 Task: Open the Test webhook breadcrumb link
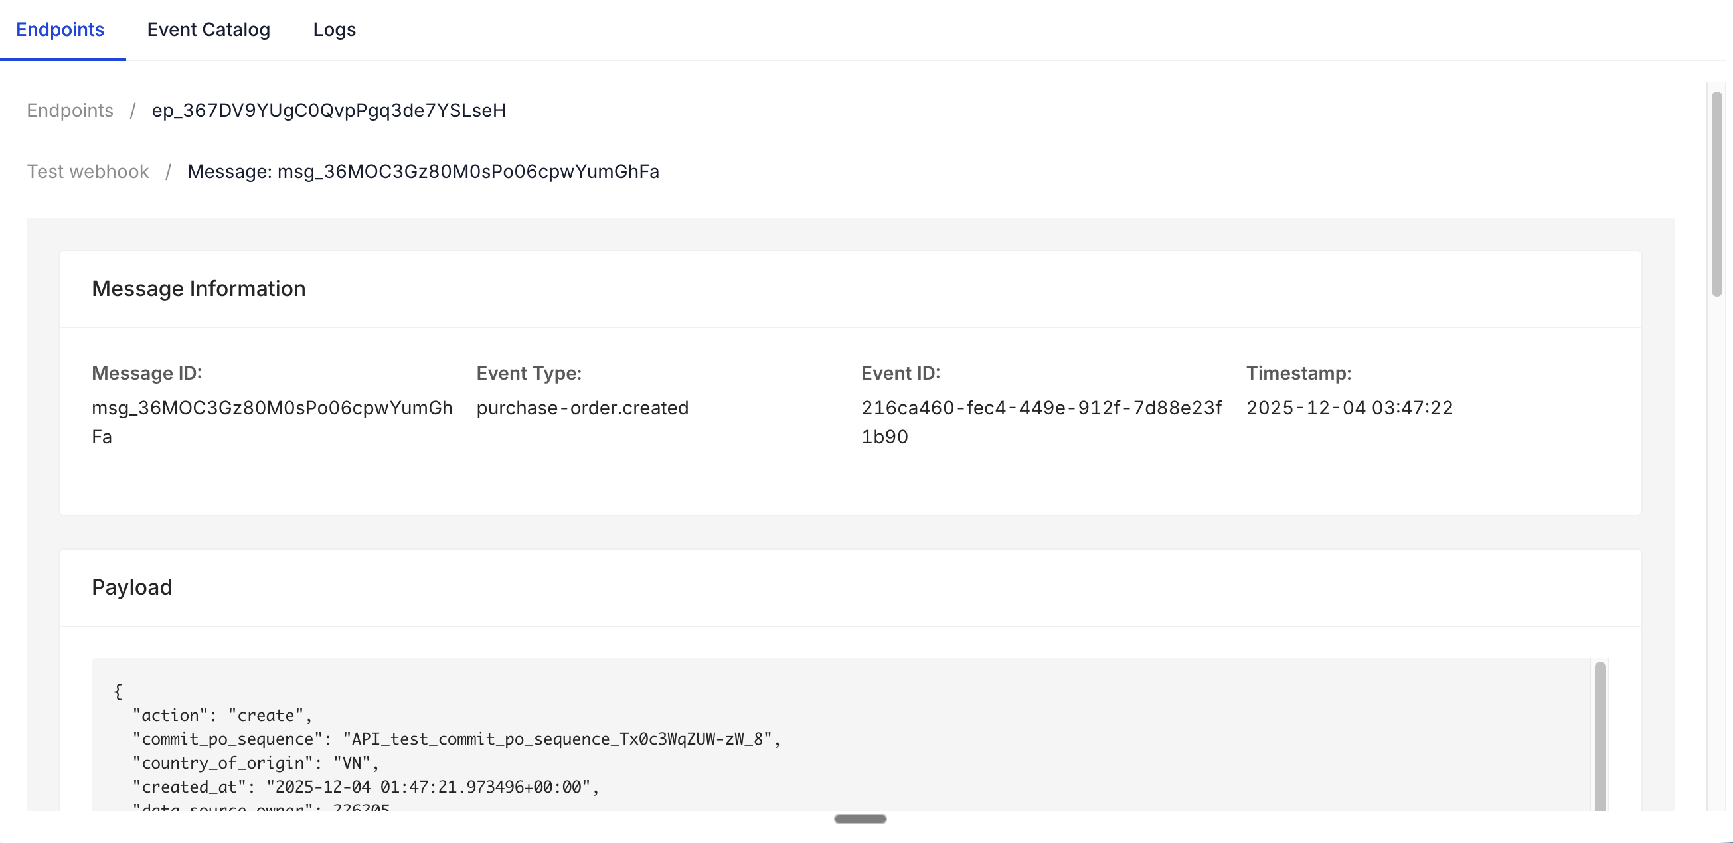tap(88, 171)
